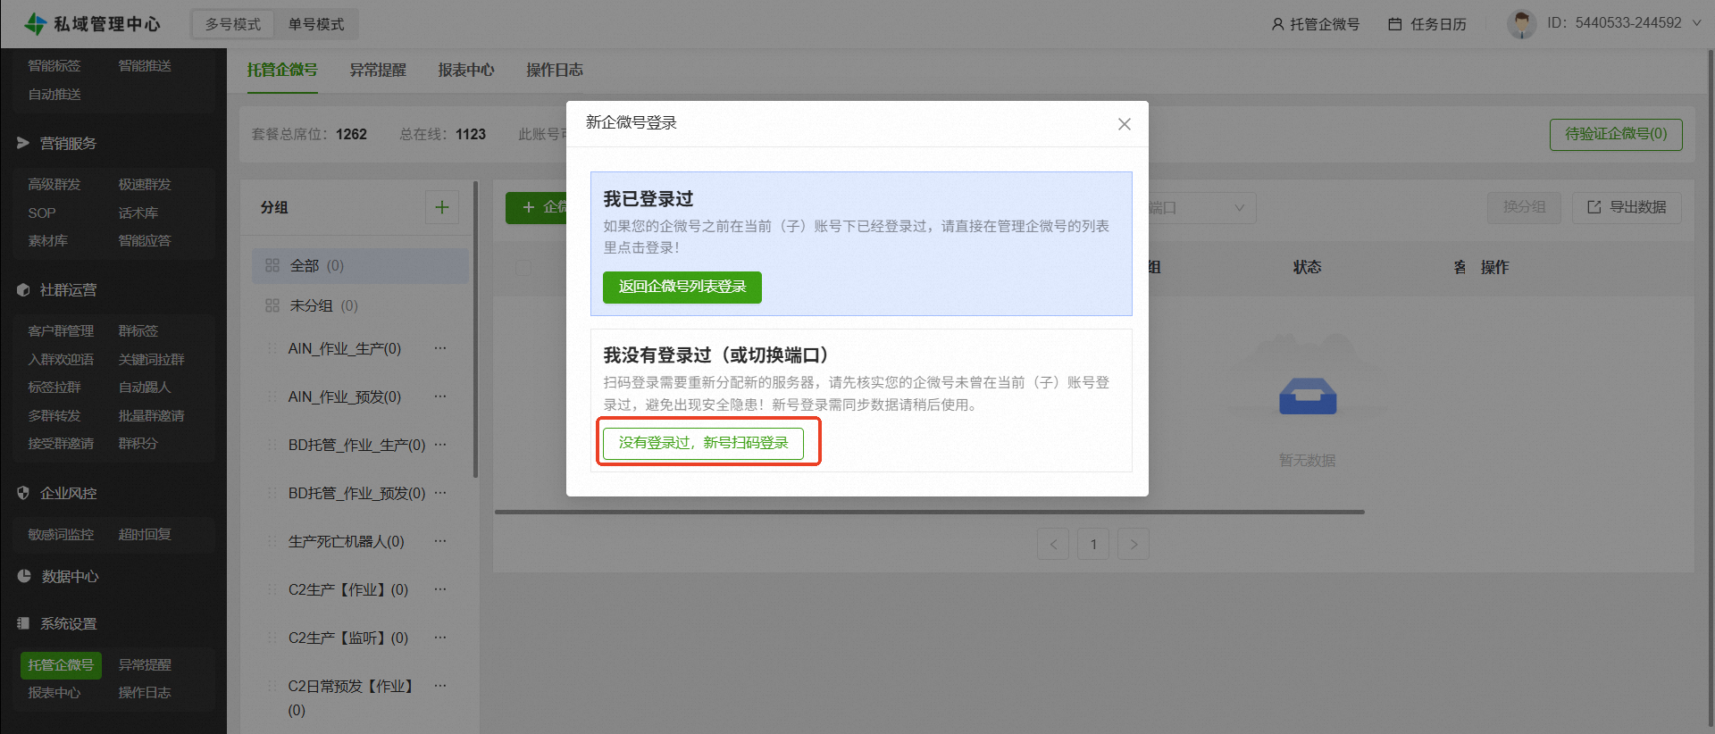This screenshot has width=1715, height=734.
Task: Open 超时回复 in sidebar
Action: click(145, 535)
